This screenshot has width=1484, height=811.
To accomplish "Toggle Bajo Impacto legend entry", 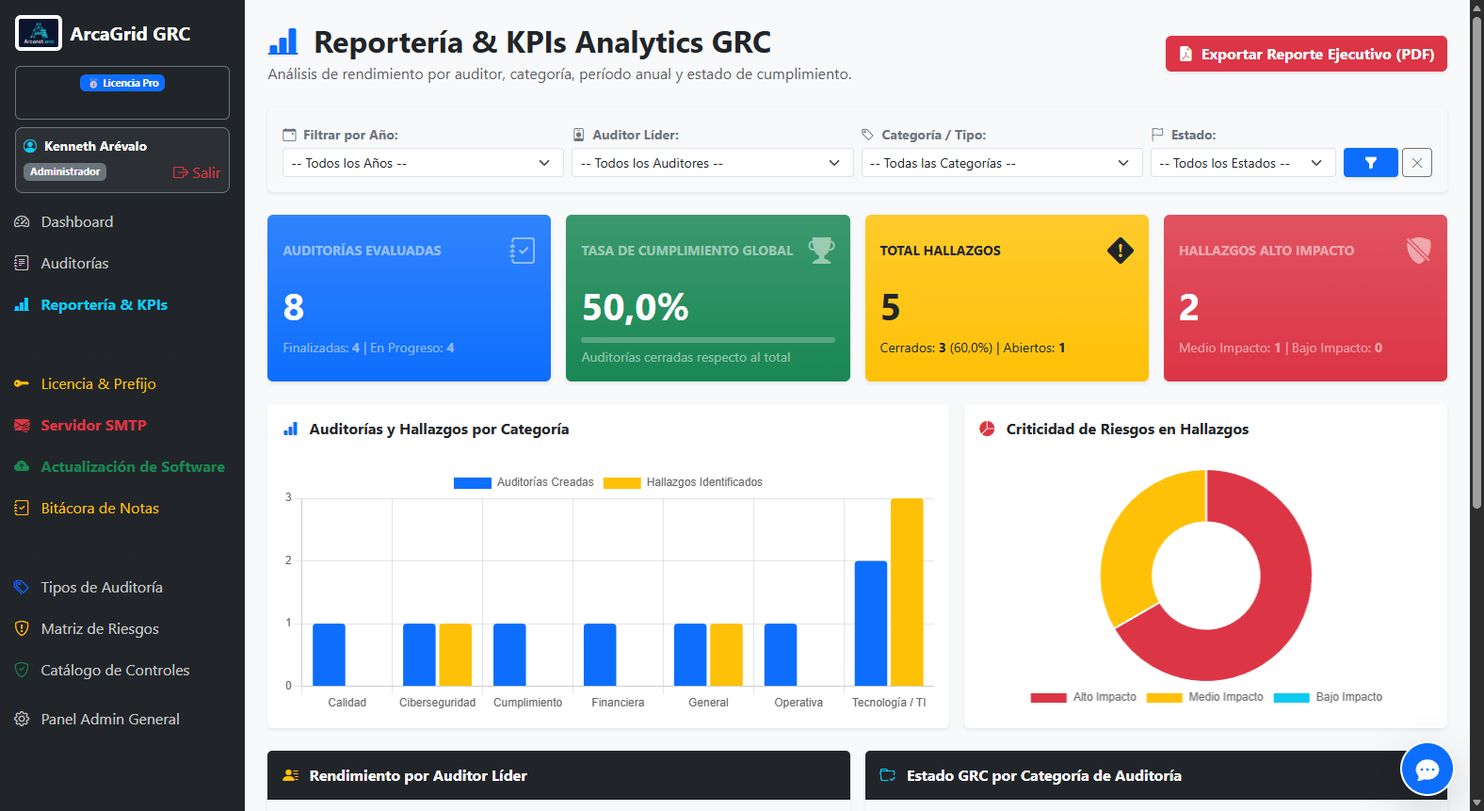I will point(1328,697).
